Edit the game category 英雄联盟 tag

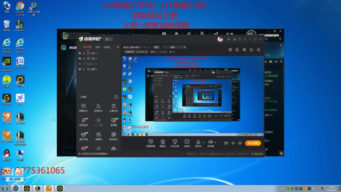pyautogui.click(x=136, y=52)
